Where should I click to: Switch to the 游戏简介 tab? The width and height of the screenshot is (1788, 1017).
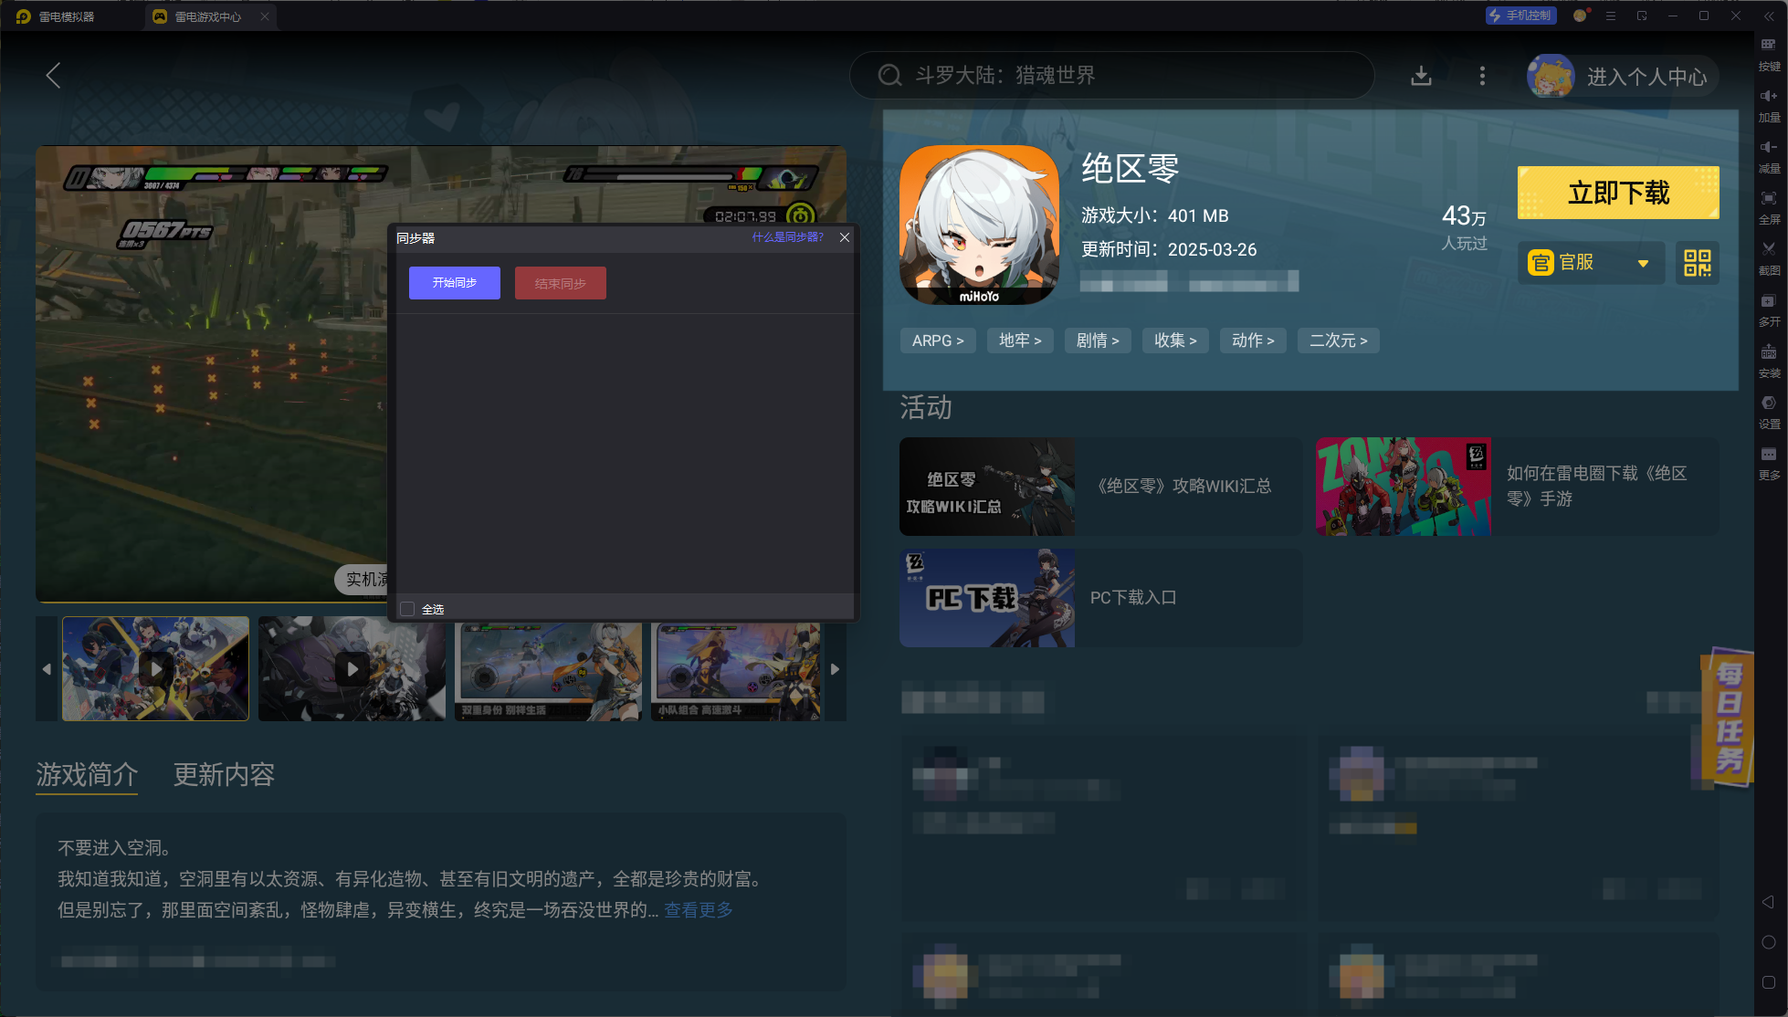87,774
